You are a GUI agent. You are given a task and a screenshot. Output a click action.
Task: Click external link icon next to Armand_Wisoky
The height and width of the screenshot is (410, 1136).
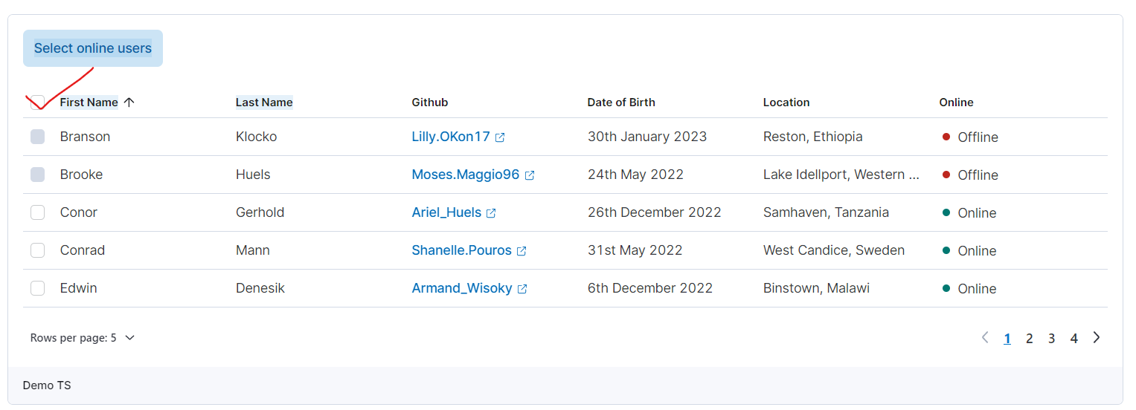click(522, 289)
